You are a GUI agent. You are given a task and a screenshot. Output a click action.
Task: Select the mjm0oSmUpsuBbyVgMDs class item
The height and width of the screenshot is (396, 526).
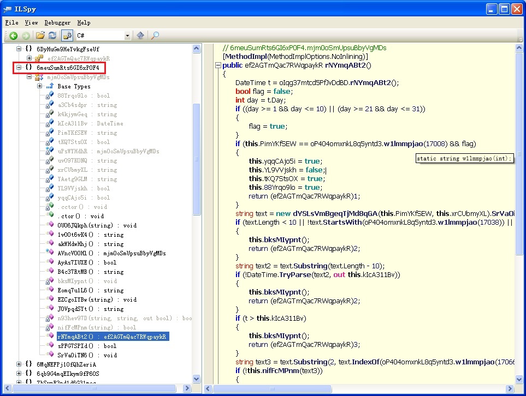pyautogui.click(x=78, y=77)
